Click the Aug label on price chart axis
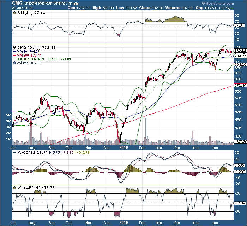Image resolution: width=247 pixels, height=226 pixels. [x=32, y=148]
